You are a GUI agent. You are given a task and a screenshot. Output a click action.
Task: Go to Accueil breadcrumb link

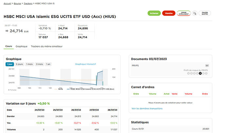7,4
